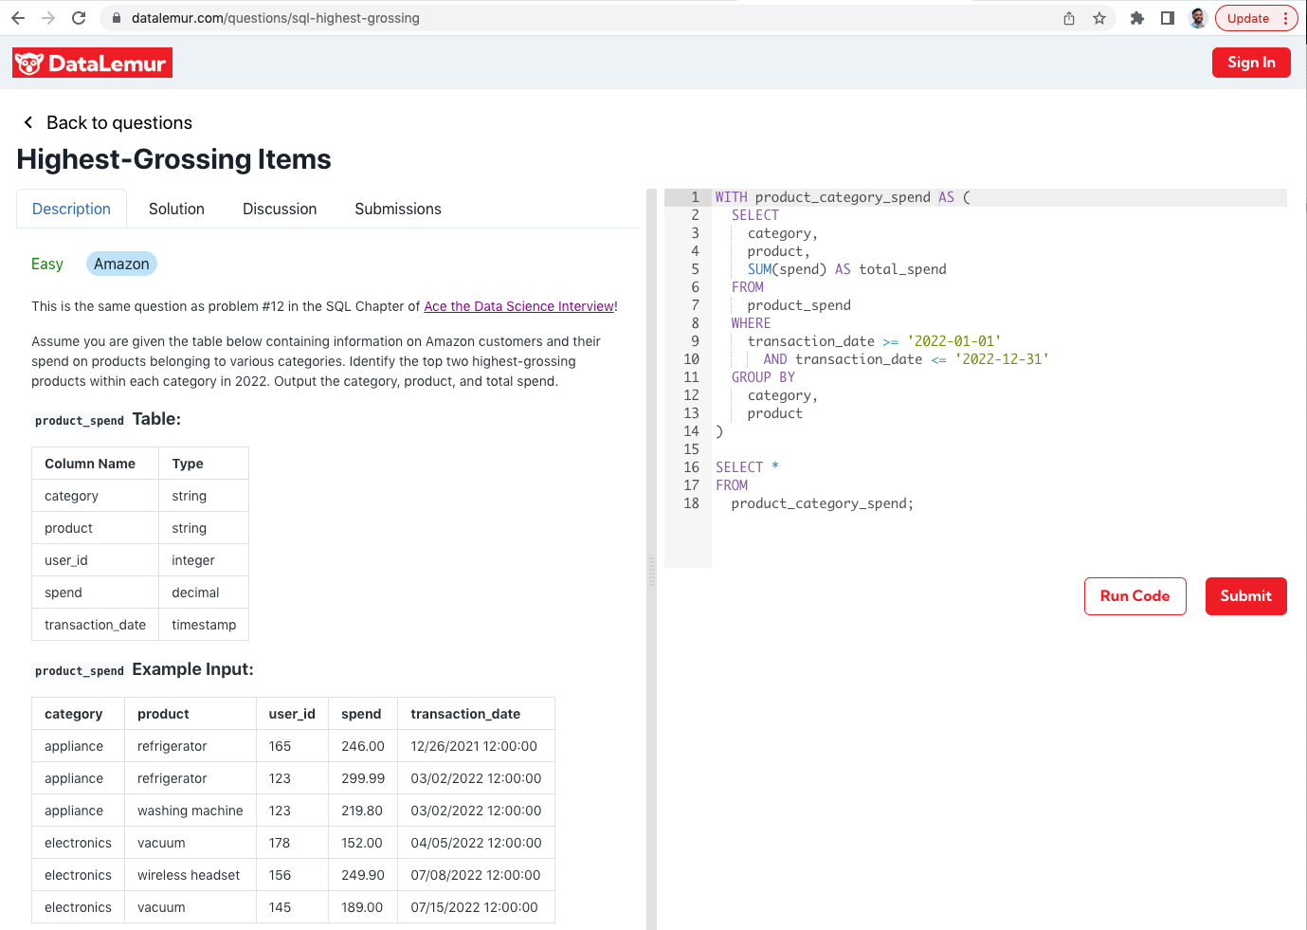The width and height of the screenshot is (1307, 930).
Task: View the Submissions tab
Action: pos(398,209)
